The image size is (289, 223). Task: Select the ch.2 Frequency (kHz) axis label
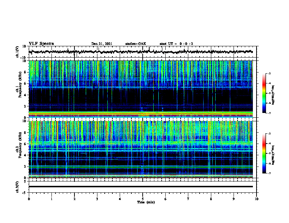click(20, 145)
